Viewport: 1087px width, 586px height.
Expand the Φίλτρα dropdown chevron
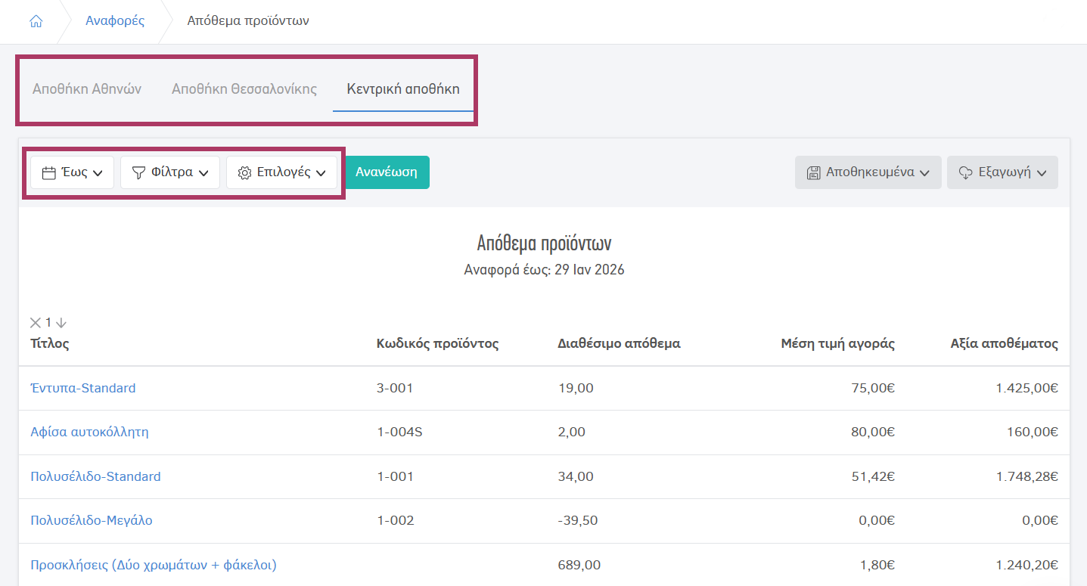[x=203, y=173]
